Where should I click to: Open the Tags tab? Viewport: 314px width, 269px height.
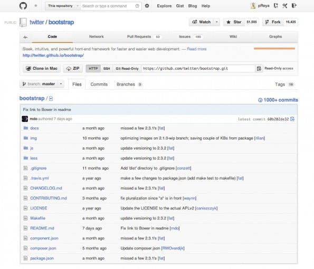pos(284,84)
